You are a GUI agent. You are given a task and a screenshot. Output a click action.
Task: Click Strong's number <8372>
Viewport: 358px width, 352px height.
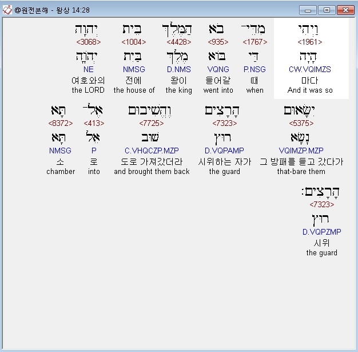click(x=61, y=124)
